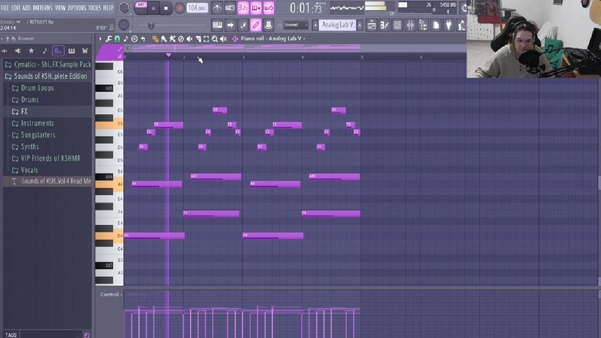Open the HELP menu

(108, 8)
